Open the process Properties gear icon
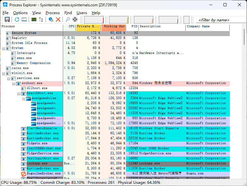Image resolution: width=247 pixels, height=186 pixels. coord(51,19)
